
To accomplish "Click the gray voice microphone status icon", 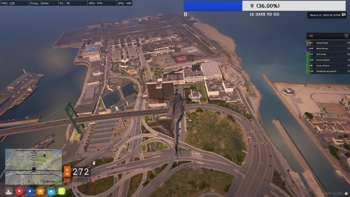I will tap(9, 191).
